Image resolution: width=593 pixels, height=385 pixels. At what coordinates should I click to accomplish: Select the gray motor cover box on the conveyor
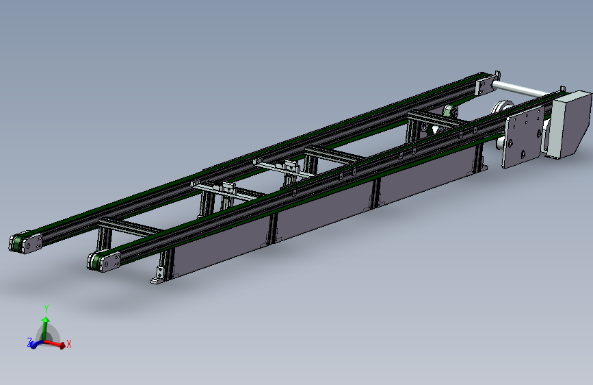point(569,124)
